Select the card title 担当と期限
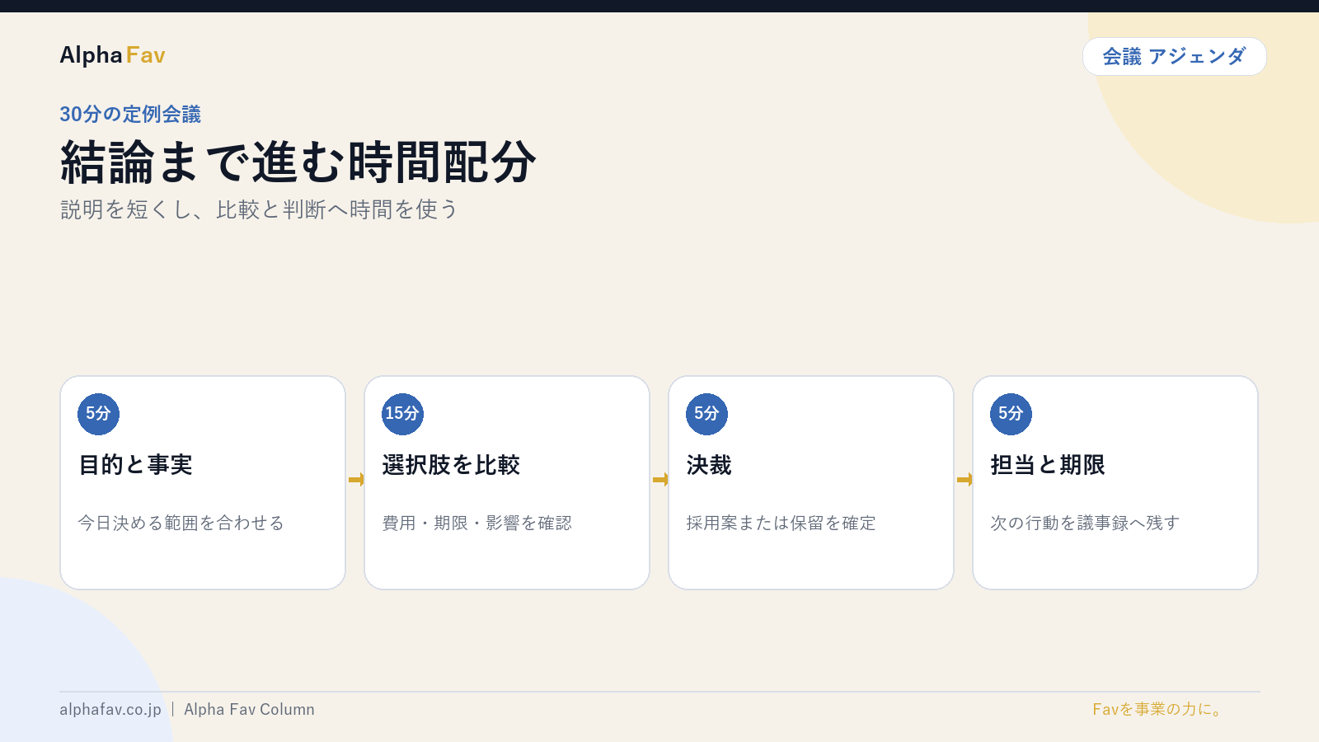1319x742 pixels. click(1048, 465)
